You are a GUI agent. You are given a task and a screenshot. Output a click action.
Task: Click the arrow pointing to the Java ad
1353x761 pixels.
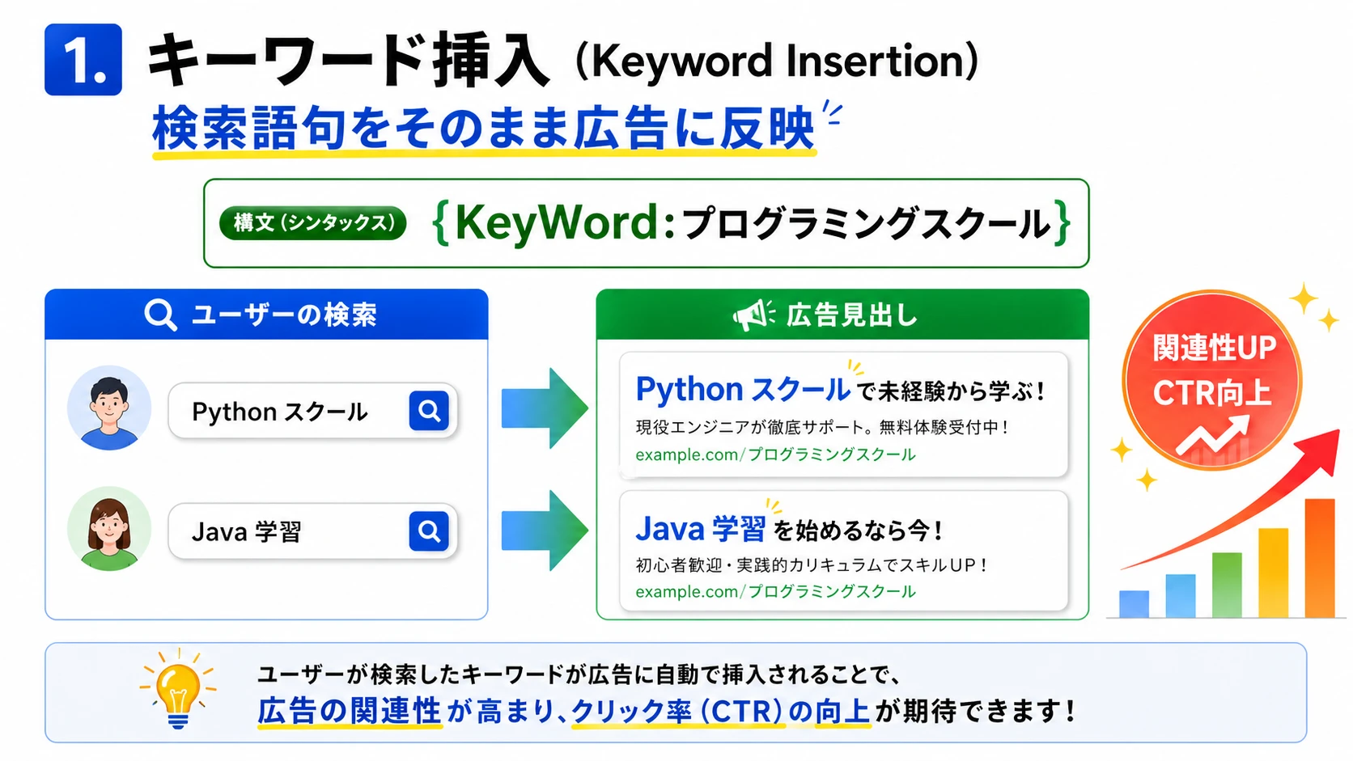tap(545, 531)
